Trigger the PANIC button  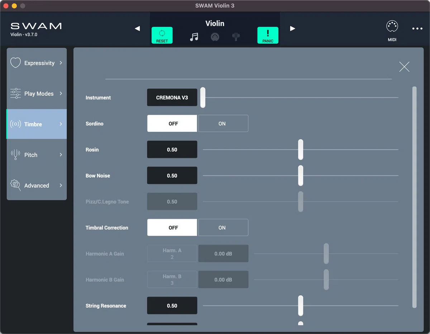[268, 35]
